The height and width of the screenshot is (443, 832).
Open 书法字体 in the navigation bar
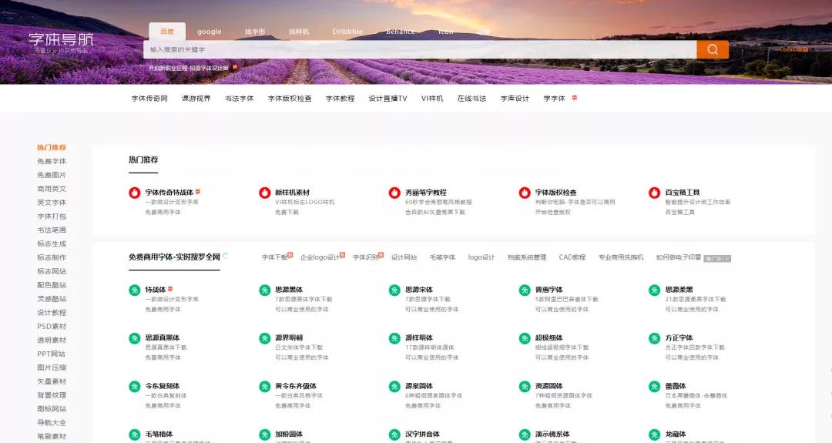tap(240, 99)
